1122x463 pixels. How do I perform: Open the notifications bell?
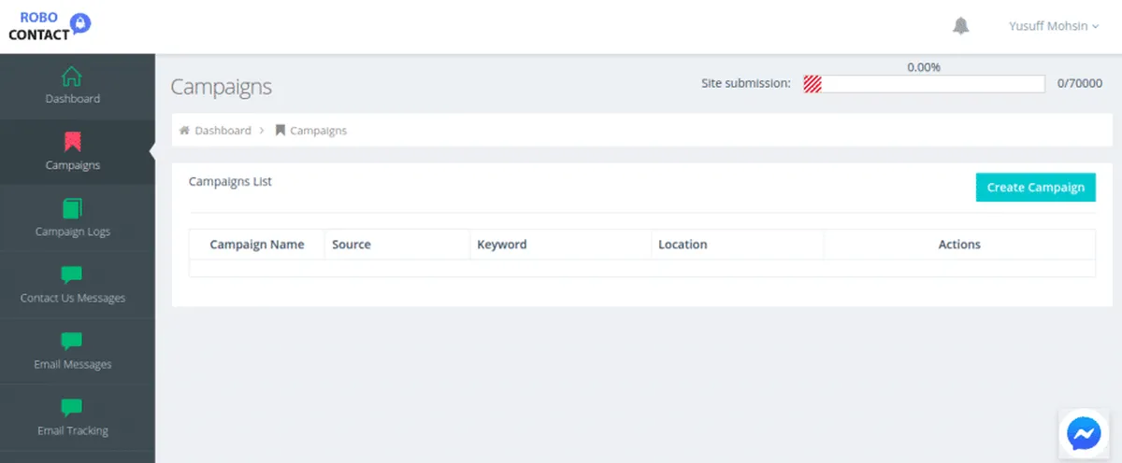(960, 26)
